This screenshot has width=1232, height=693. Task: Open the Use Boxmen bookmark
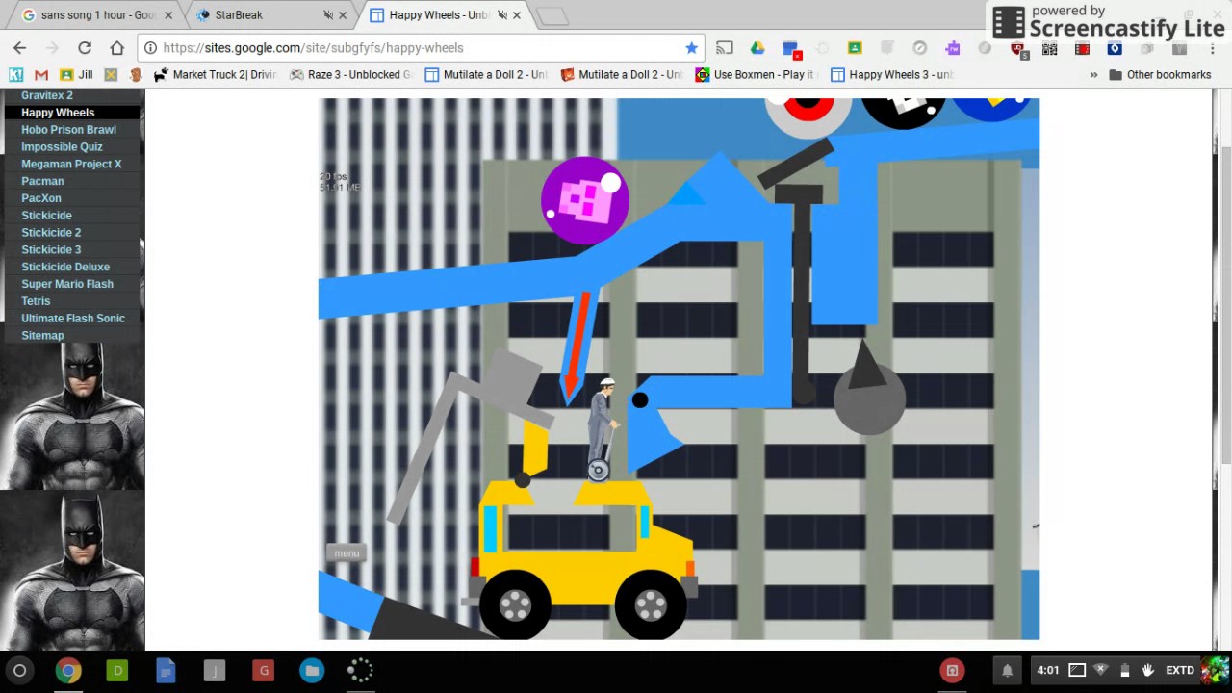757,74
